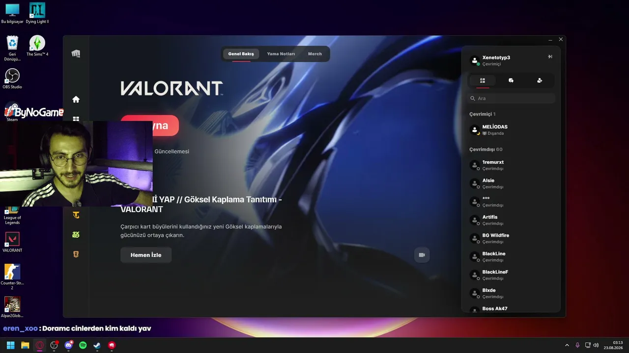This screenshot has width=629, height=353.
Task: Open Steam from the taskbar
Action: click(97, 345)
